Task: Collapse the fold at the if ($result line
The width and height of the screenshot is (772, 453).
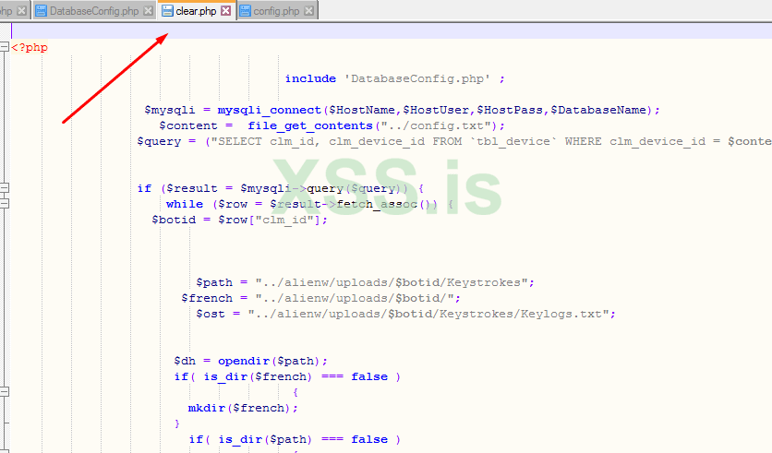Action: (5, 188)
